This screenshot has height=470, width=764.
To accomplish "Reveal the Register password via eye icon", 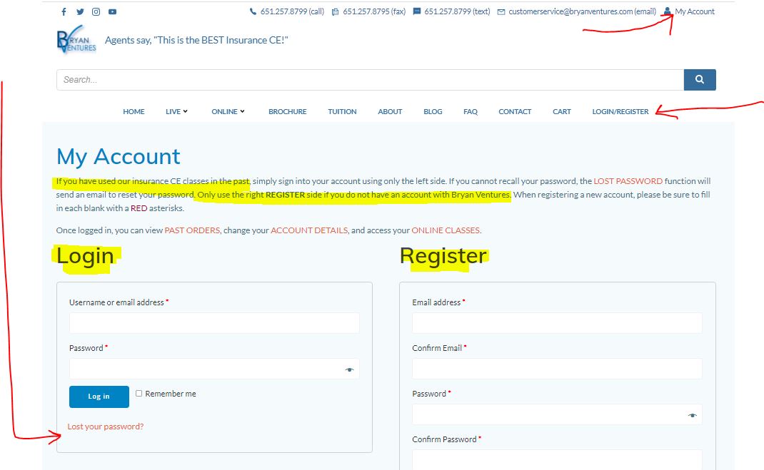I will (x=692, y=415).
